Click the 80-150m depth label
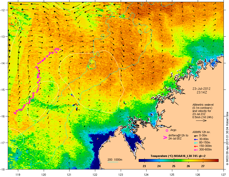 coord(205,142)
